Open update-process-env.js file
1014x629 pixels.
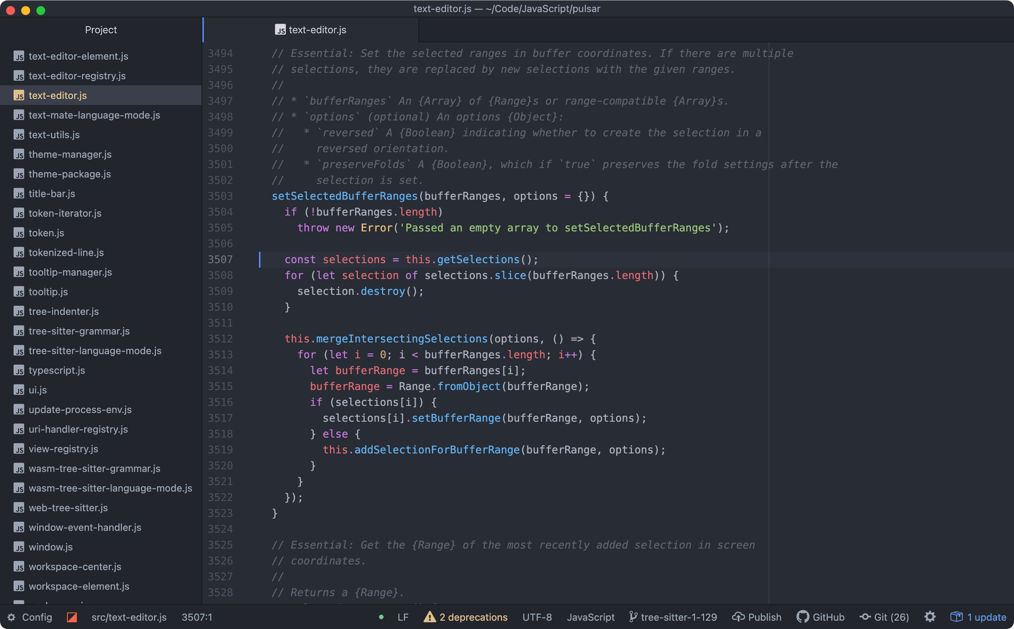point(80,410)
